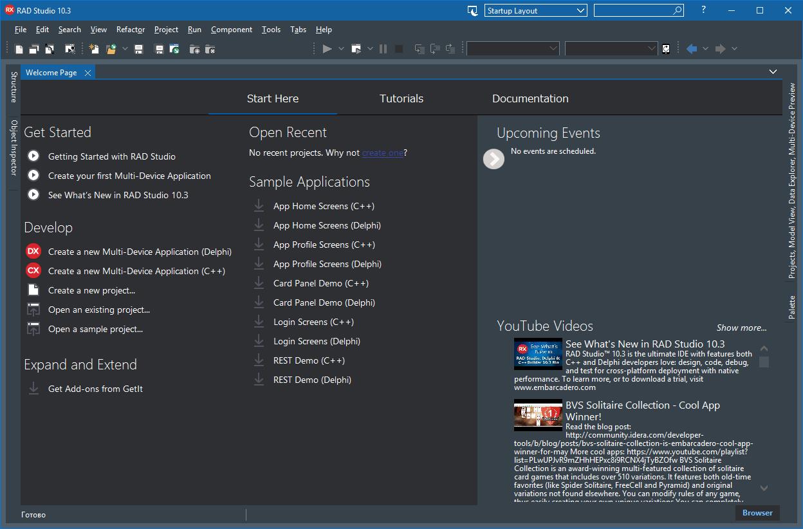This screenshot has width=803, height=529.
Task: Click 'Show more...' next to YouTube Videos
Action: pos(741,328)
